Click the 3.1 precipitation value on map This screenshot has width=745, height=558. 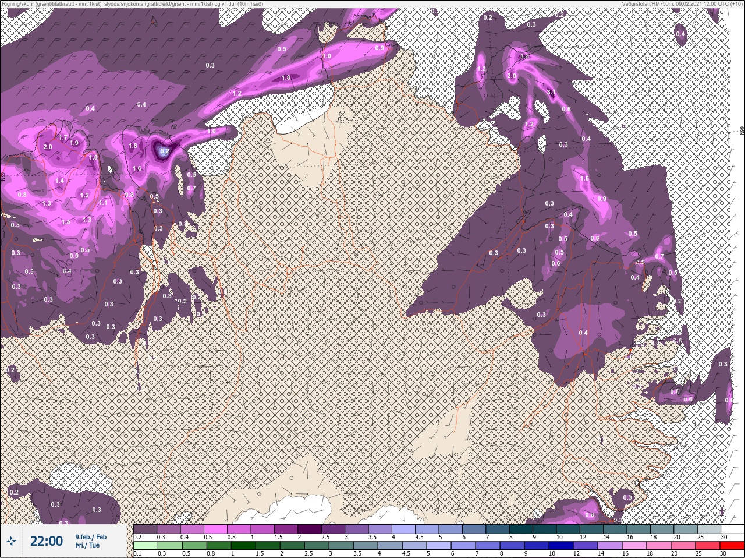[x=551, y=92]
